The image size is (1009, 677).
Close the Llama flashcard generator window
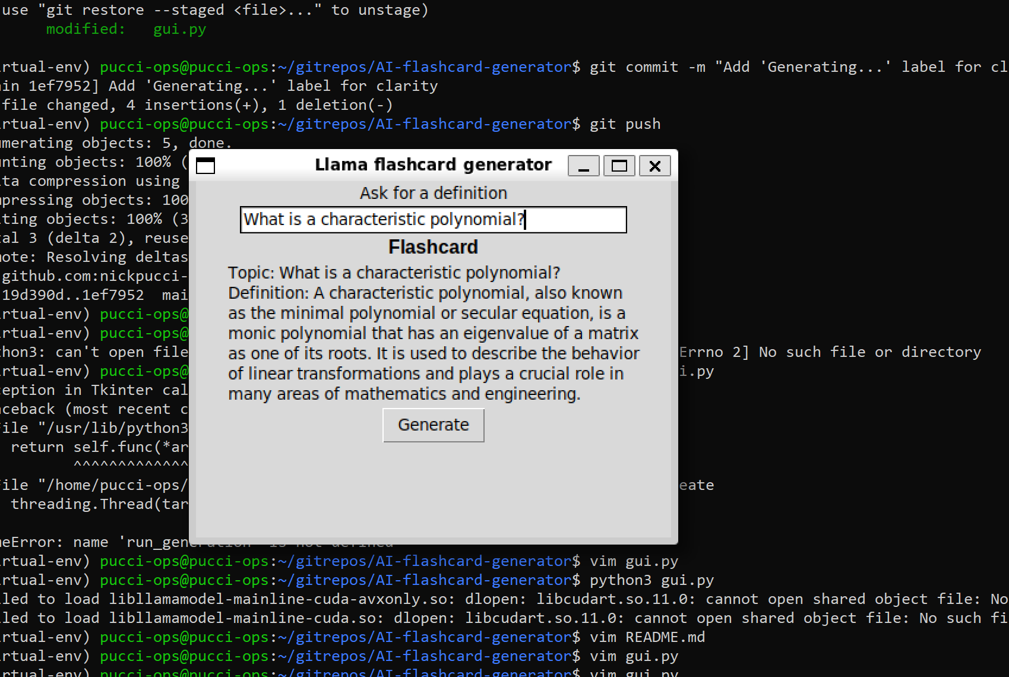pos(654,166)
